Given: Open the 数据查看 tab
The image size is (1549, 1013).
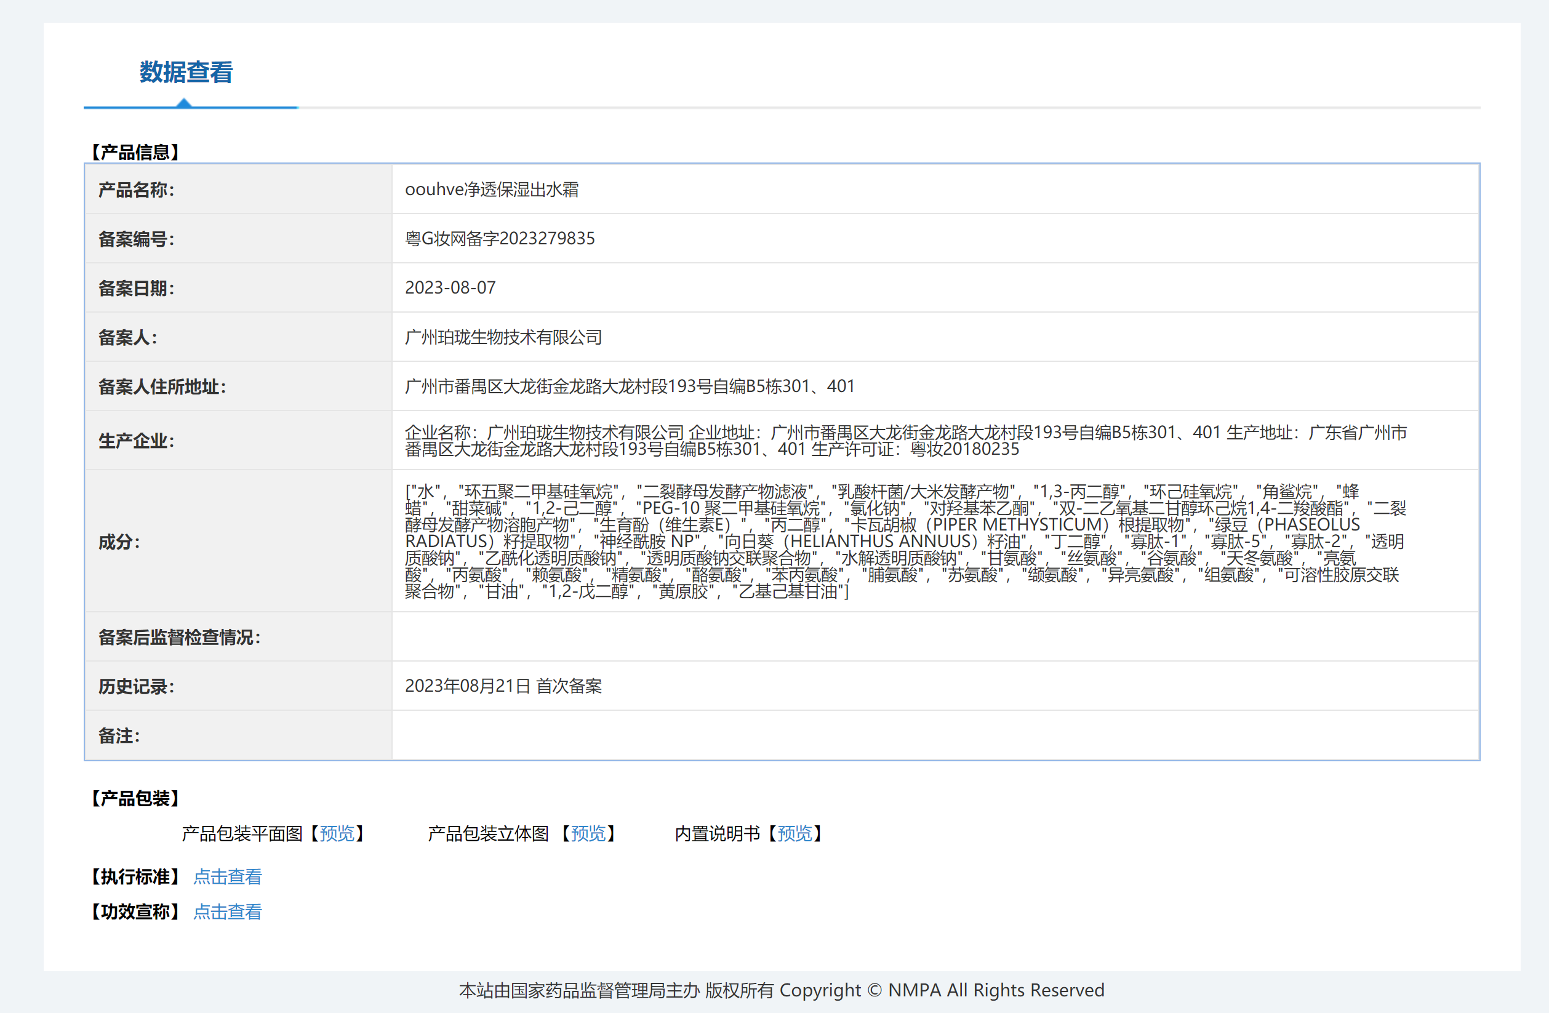Looking at the screenshot, I should click(186, 72).
